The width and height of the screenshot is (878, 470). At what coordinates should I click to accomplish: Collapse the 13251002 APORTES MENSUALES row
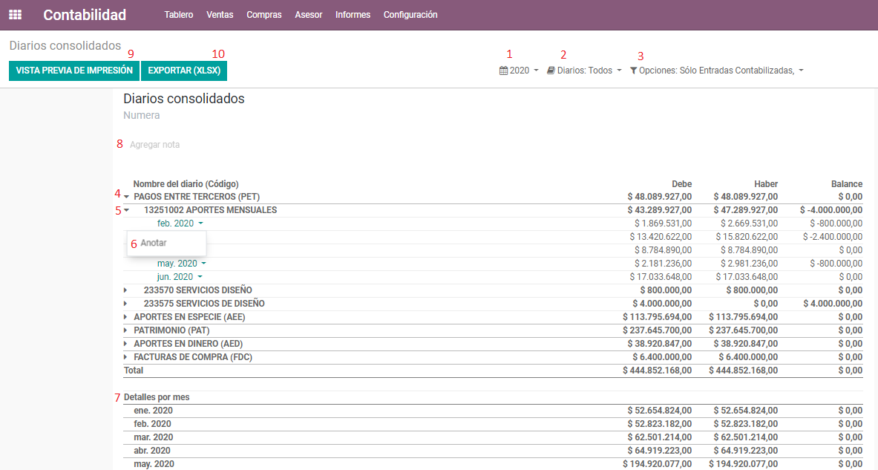(x=127, y=210)
